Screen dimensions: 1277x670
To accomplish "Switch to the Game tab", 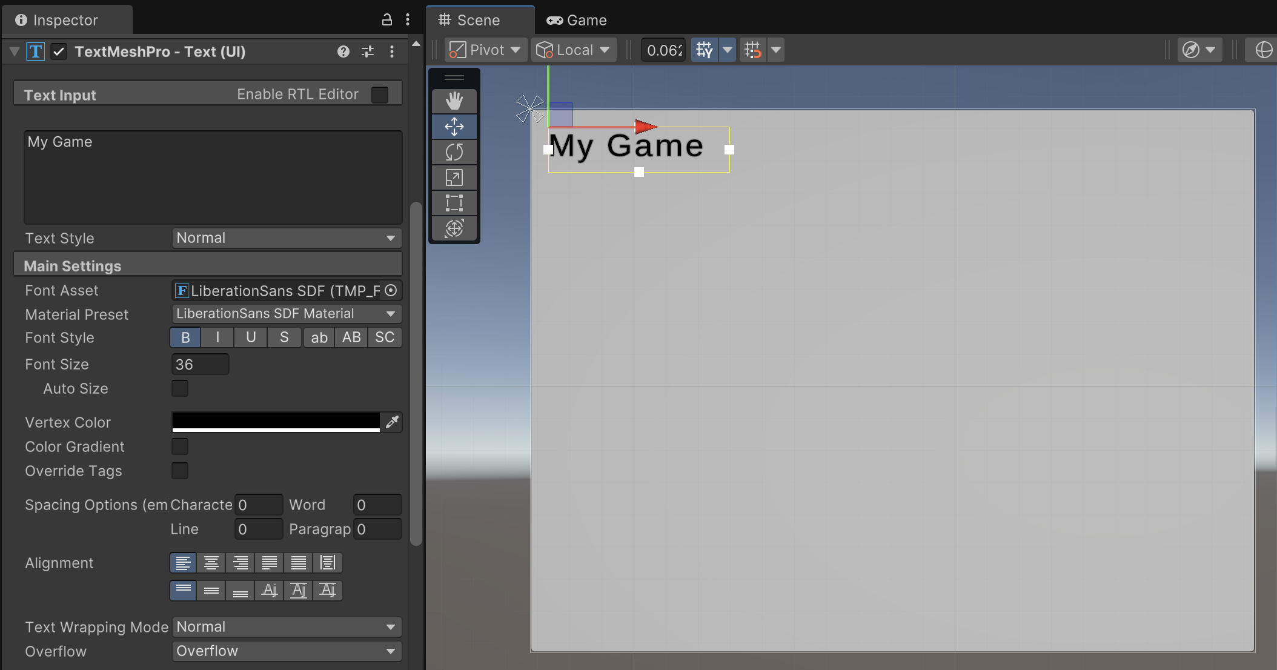I will pyautogui.click(x=577, y=20).
